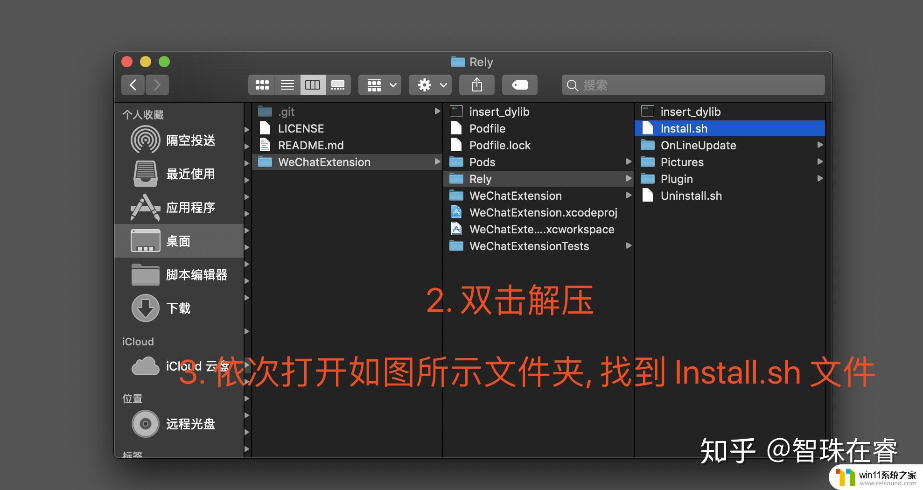Screen dimensions: 923x490
Task: Expand the OnLineUpdate folder arrow
Action: 820,145
